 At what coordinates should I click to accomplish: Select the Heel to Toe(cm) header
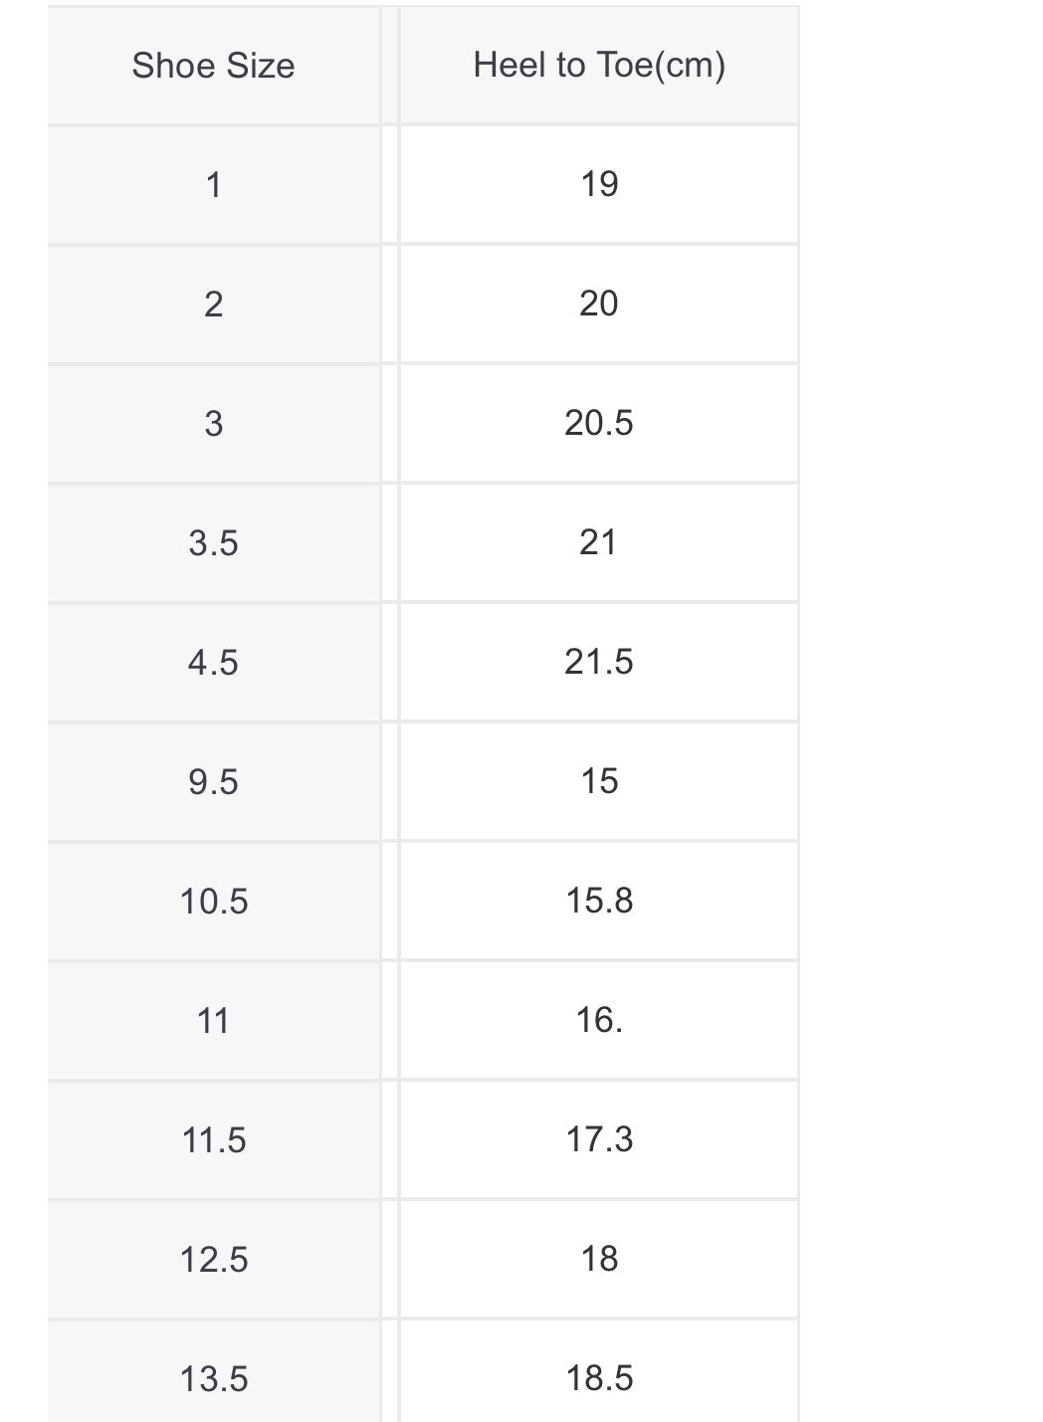599,66
